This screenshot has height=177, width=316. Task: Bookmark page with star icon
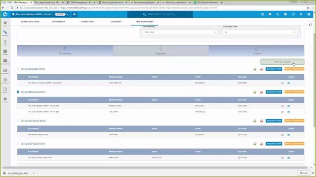tap(308, 8)
